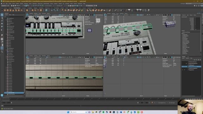
Task: Click the Open Scene icon on status line
Action: [x=14, y=6]
